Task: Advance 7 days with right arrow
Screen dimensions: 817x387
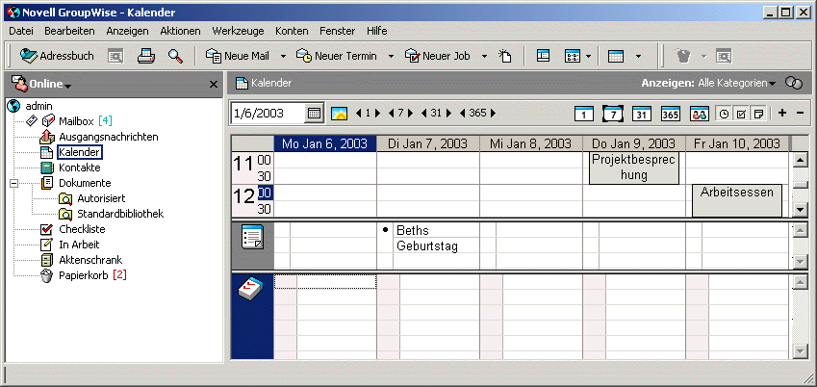Action: 411,113
